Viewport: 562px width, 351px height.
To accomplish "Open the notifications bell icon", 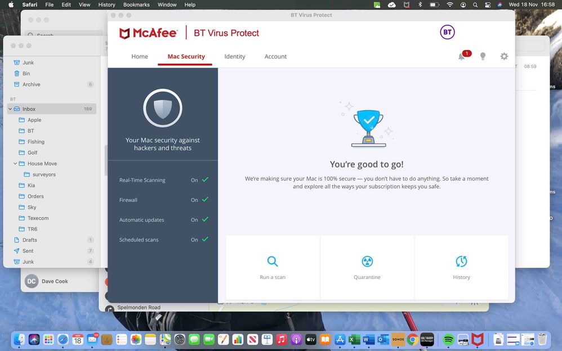I will (x=462, y=56).
